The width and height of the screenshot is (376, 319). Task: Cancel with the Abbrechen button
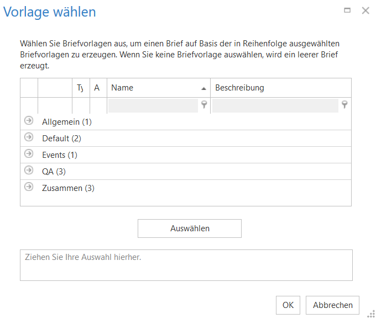tap(333, 305)
